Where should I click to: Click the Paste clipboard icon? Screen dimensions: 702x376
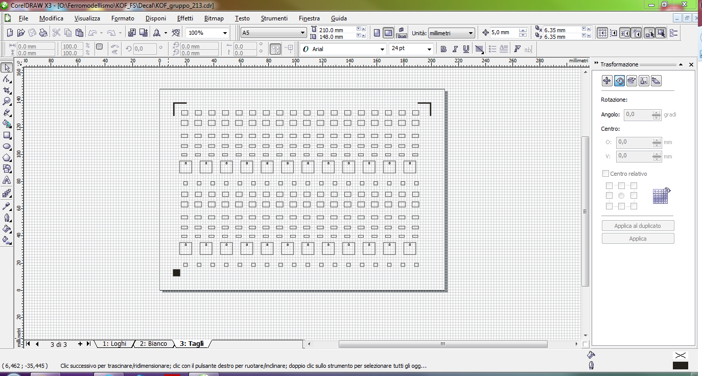tap(79, 33)
